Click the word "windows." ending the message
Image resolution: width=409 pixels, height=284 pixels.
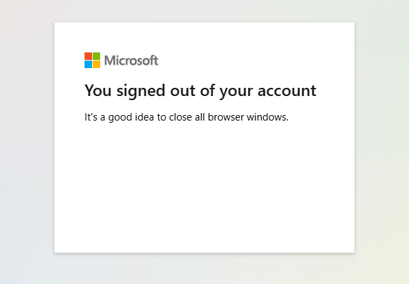(271, 117)
